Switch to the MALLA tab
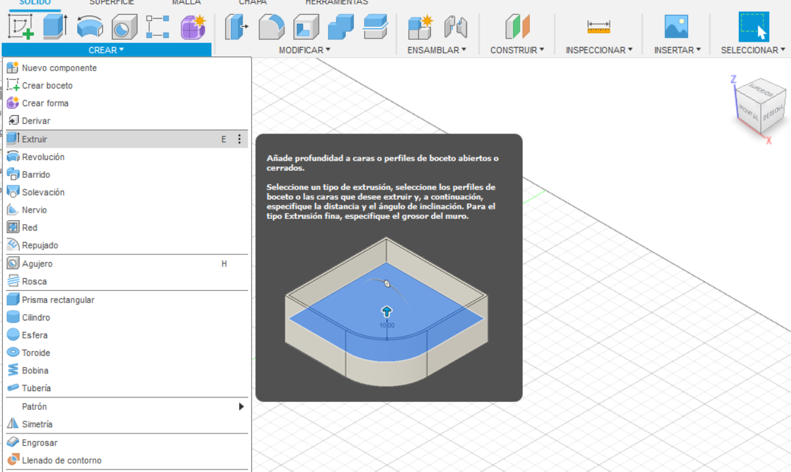 186,3
